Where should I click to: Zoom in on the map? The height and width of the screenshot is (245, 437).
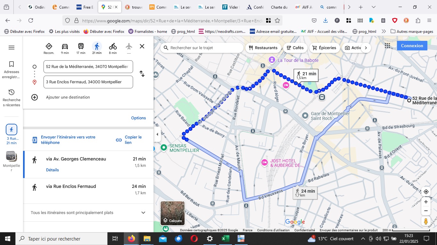[426, 202]
